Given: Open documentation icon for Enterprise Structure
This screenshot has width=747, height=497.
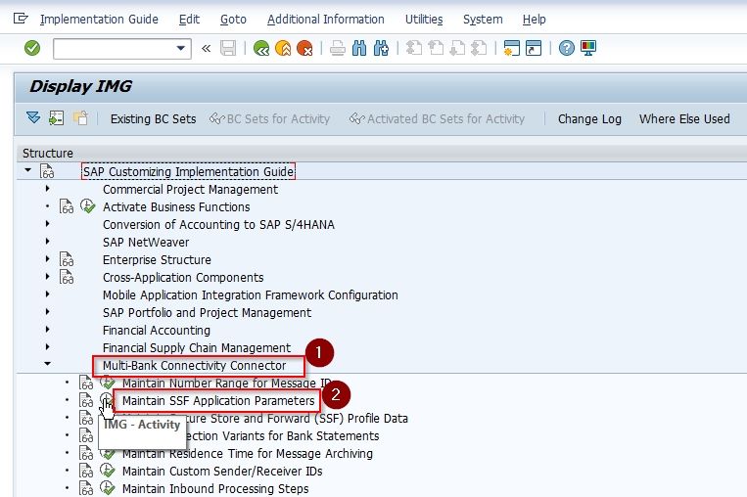Looking at the screenshot, I should click(x=67, y=259).
